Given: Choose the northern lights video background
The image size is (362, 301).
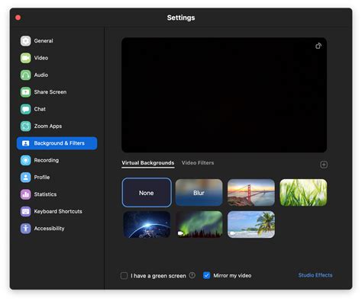Looking at the screenshot, I should 199,225.
